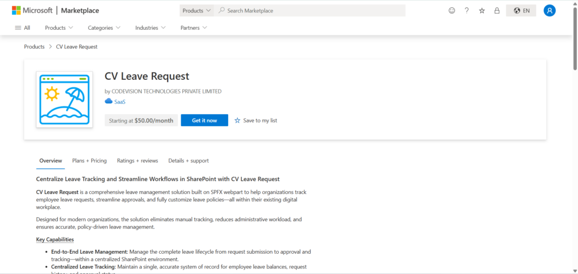
Task: Click the Centralize Leave Tracking heading
Action: pos(158,179)
